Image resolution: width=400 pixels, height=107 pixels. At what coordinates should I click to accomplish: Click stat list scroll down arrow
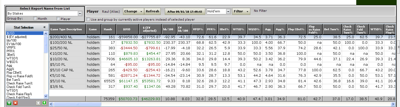click(x=46, y=96)
